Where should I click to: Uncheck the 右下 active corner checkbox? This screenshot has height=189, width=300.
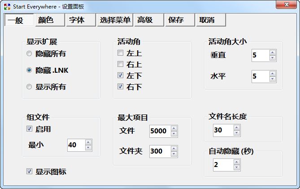pos(120,87)
